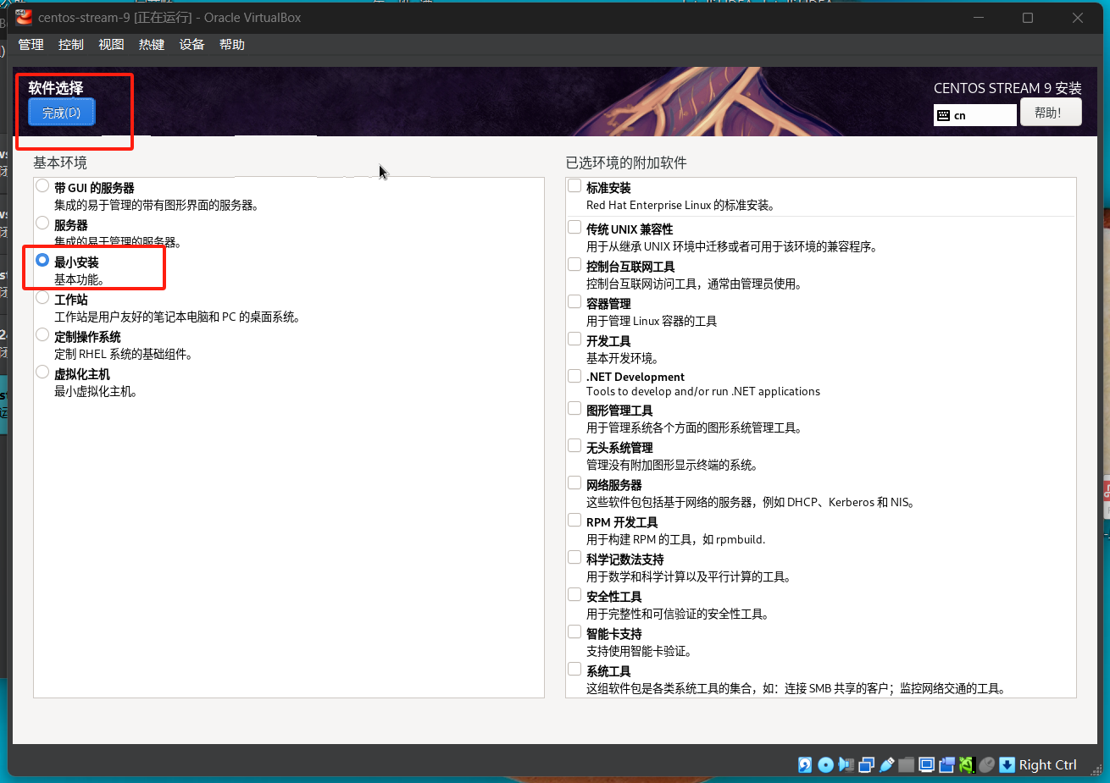Select the 服务器 base environment

[x=42, y=223]
